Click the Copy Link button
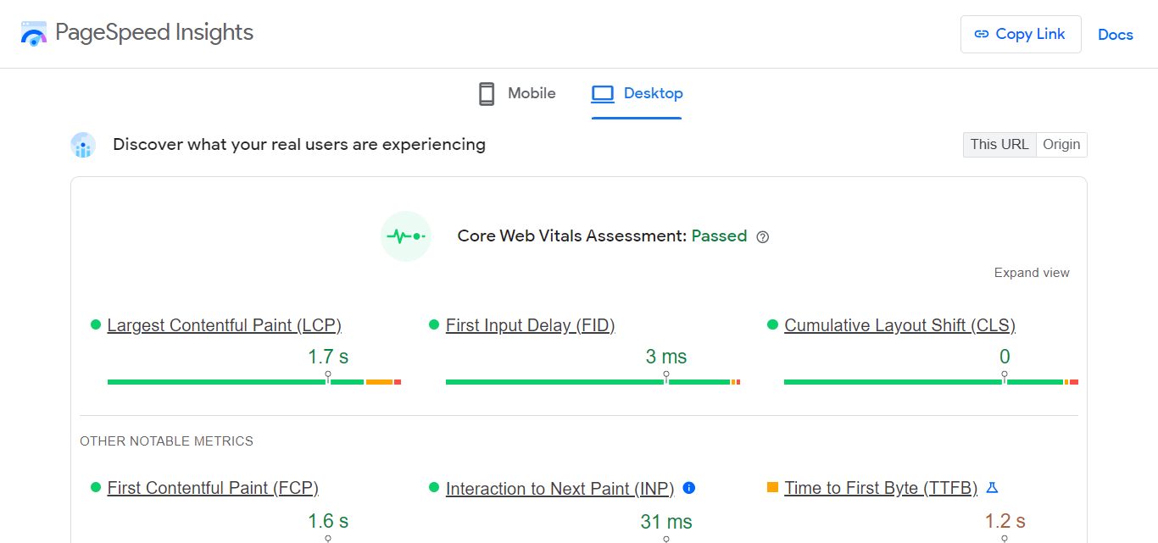Viewport: 1158px width, 543px height. tap(1020, 34)
